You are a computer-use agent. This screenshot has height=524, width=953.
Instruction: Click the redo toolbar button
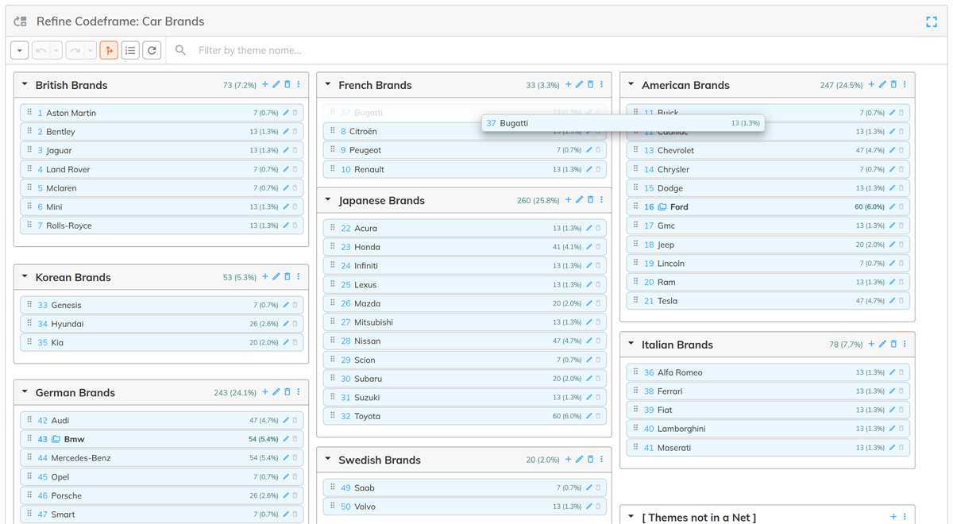[x=75, y=50]
